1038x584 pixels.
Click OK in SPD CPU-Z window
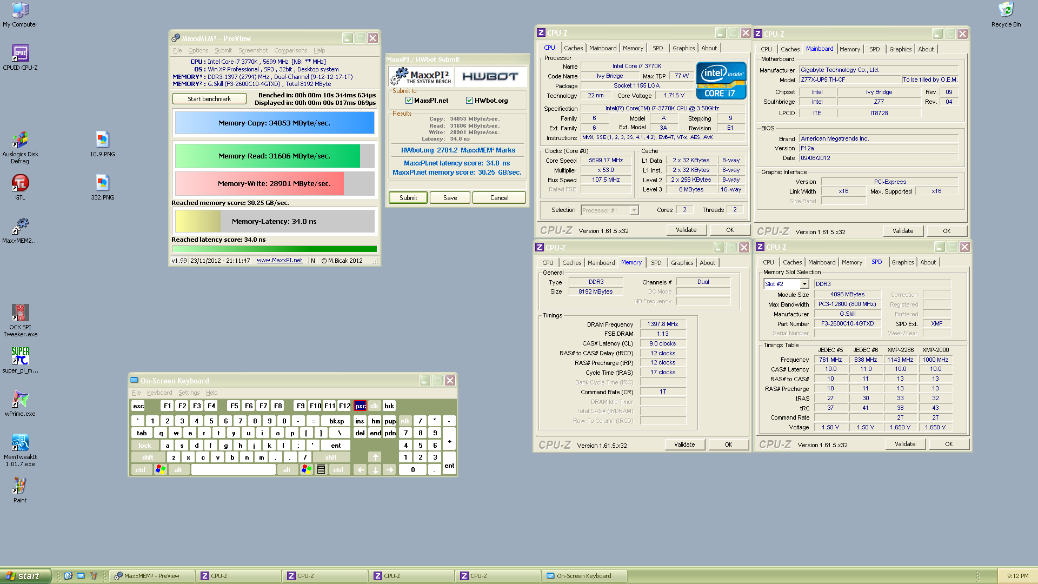[949, 444]
